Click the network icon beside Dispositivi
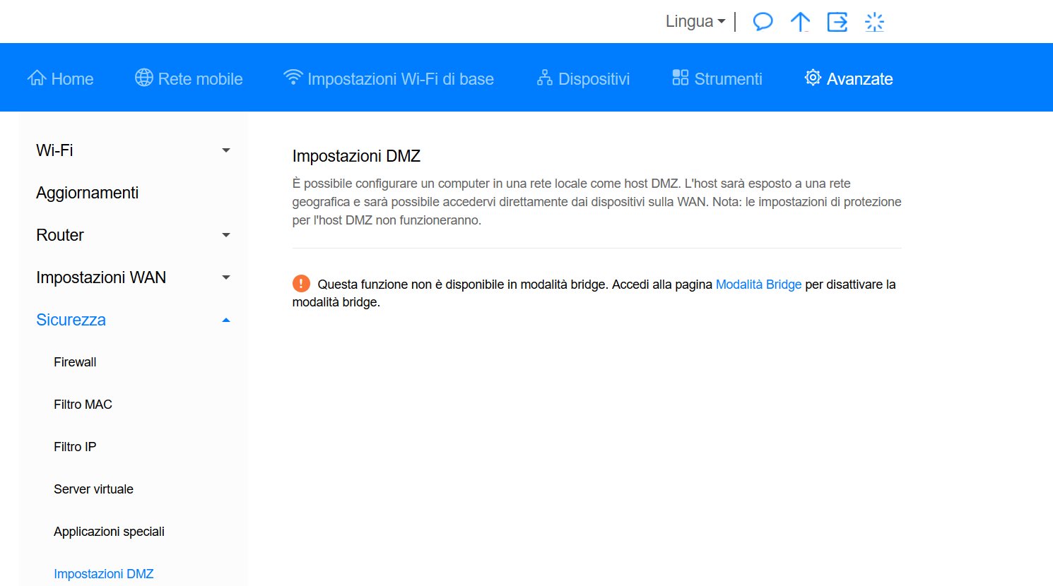The image size is (1053, 586). tap(545, 78)
